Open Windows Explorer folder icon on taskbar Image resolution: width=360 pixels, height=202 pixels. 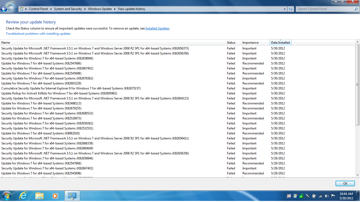pos(40,196)
